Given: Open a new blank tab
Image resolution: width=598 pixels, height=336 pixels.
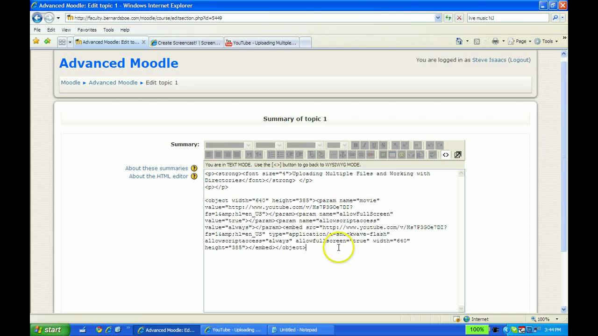Looking at the screenshot, I should [305, 42].
